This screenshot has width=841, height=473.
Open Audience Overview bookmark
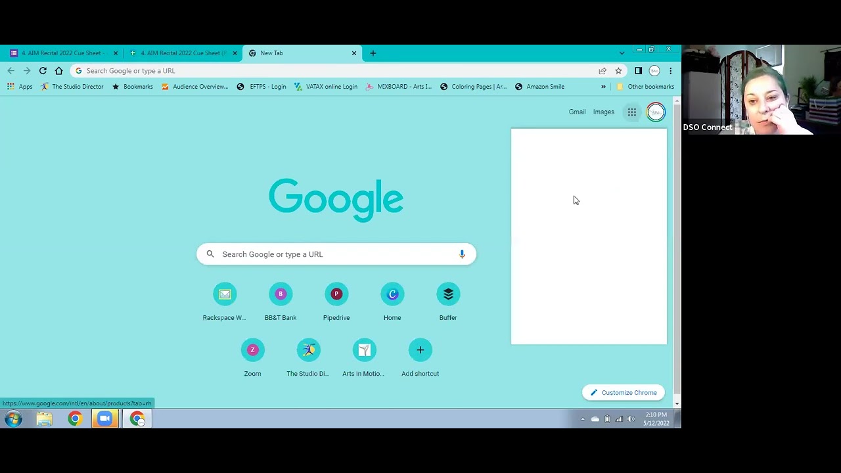coord(194,87)
